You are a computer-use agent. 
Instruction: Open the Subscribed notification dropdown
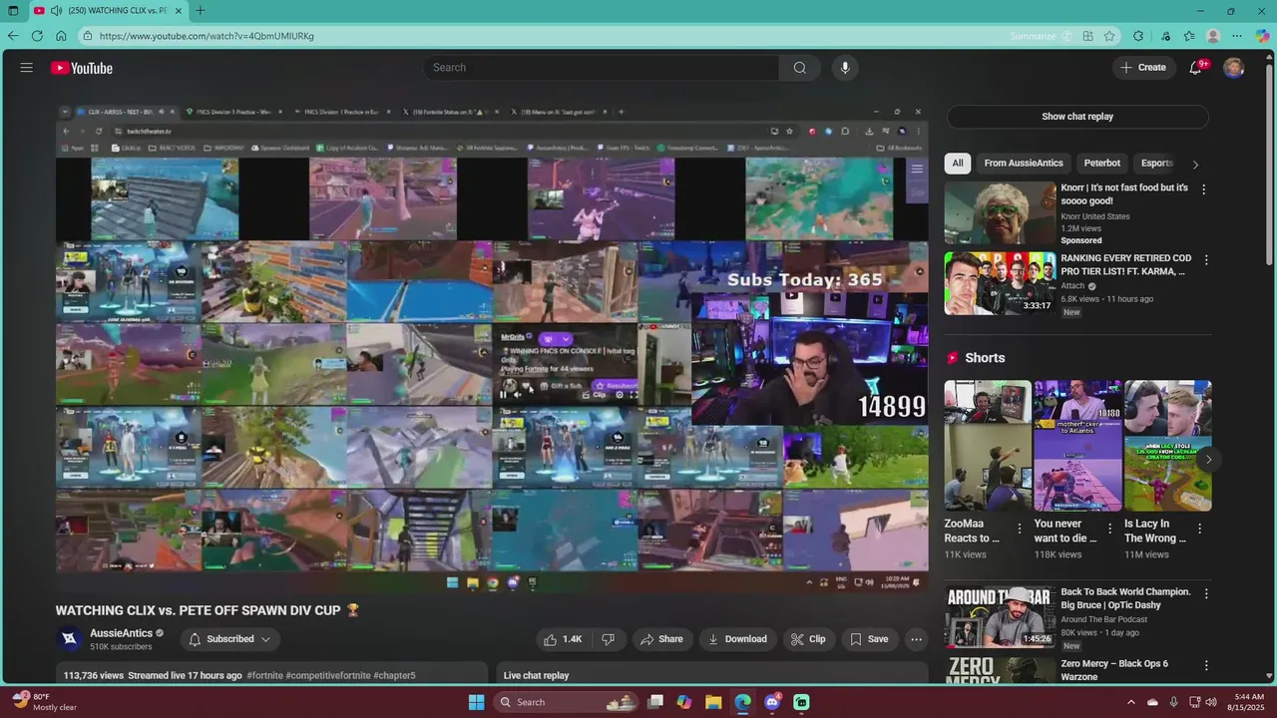click(x=229, y=639)
